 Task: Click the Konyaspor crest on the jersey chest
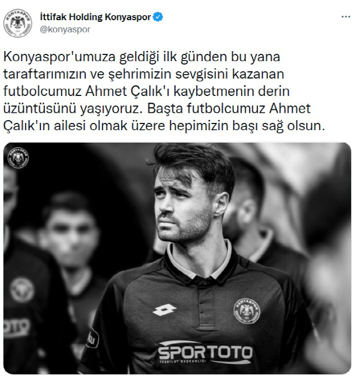pyautogui.click(x=247, y=311)
